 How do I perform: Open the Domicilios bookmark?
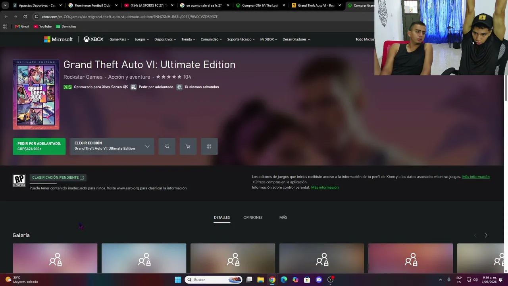coord(66,27)
